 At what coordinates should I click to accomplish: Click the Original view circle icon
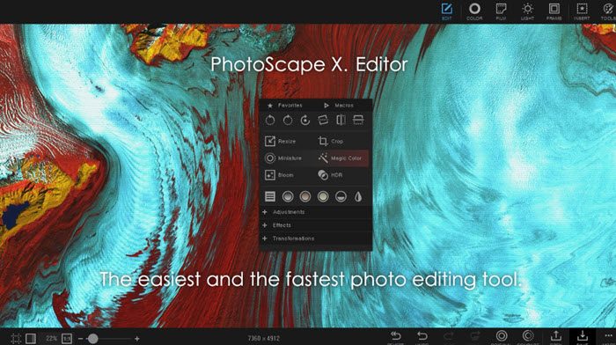(x=502, y=337)
